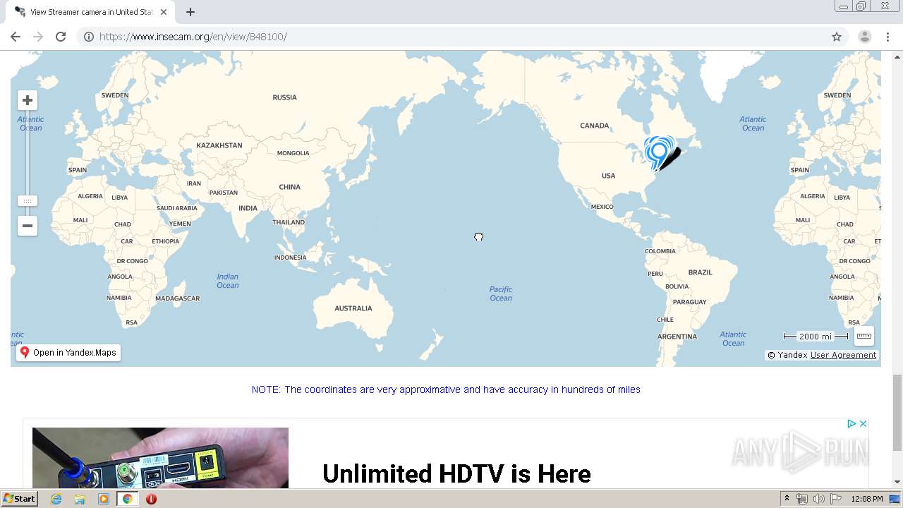
Task: Click the INDIA label on map
Action: click(248, 208)
